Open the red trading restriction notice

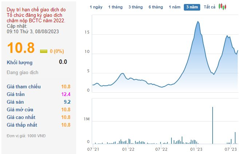click(36, 15)
